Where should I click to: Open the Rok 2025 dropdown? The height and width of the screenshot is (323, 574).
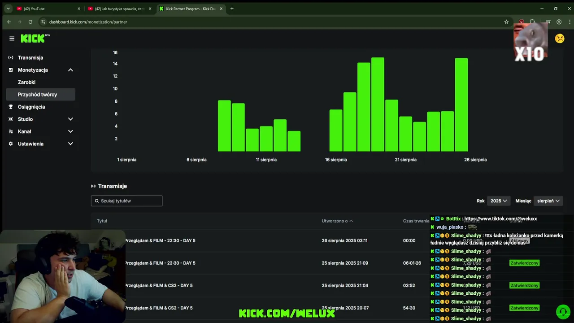point(499,201)
